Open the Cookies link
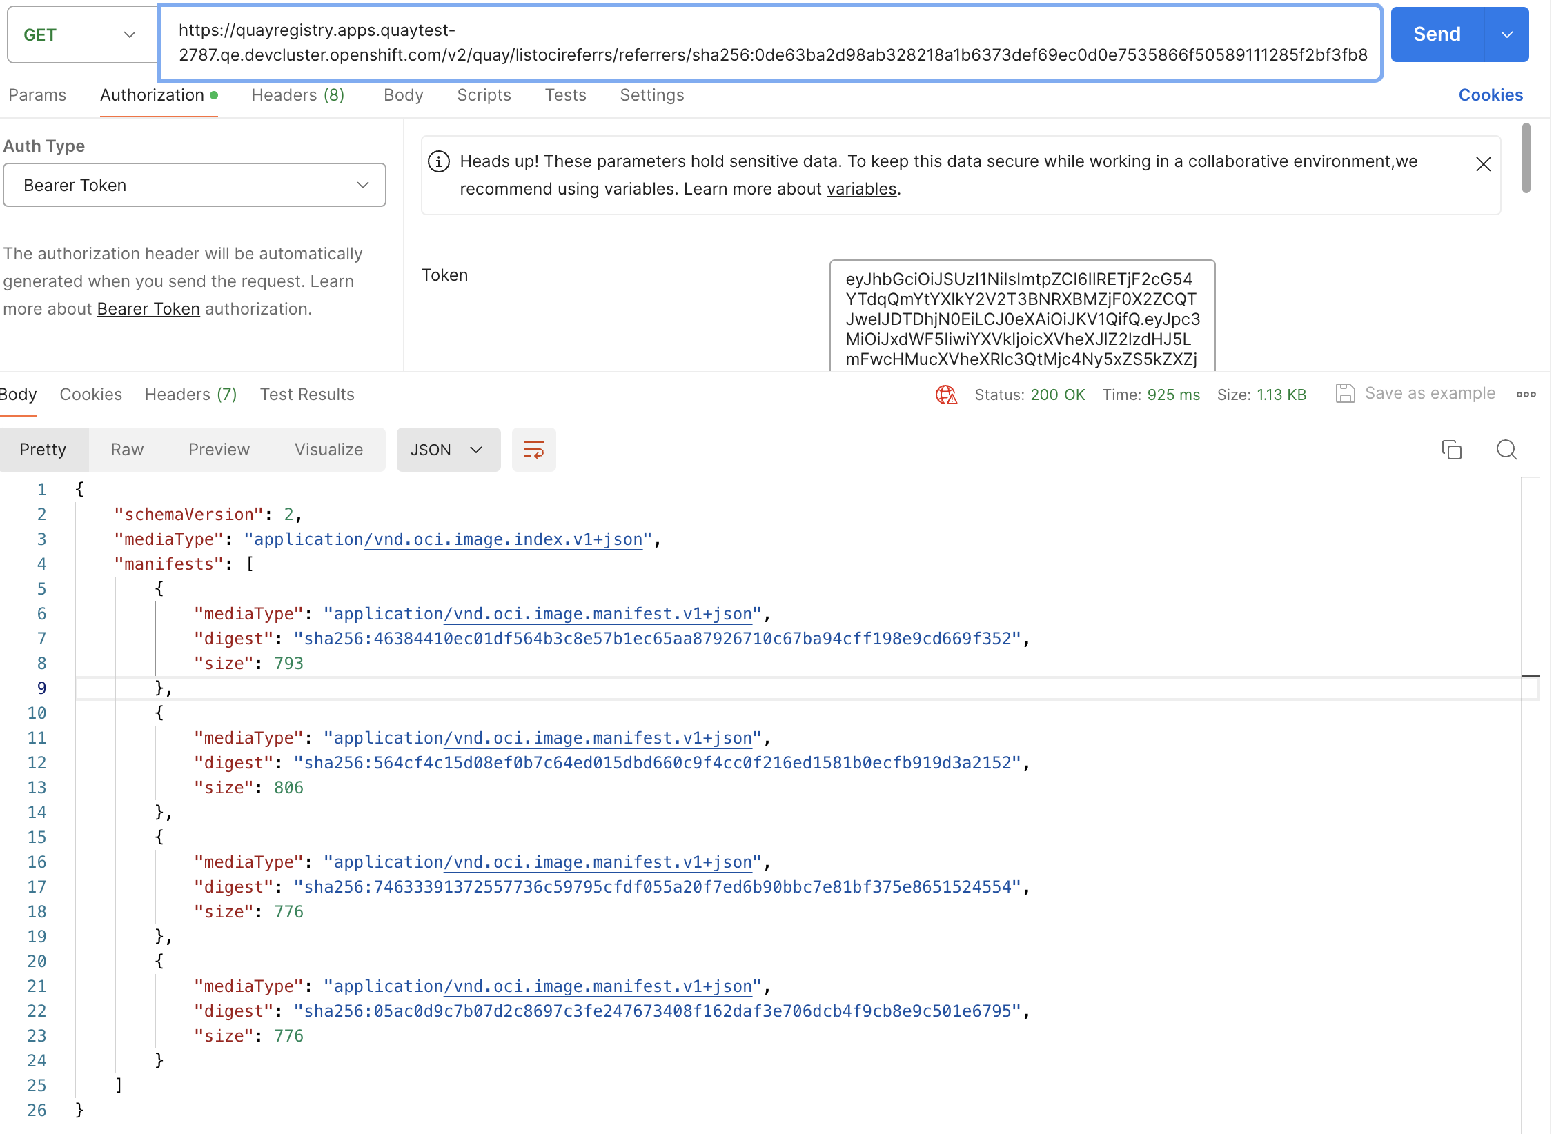 coord(1490,95)
